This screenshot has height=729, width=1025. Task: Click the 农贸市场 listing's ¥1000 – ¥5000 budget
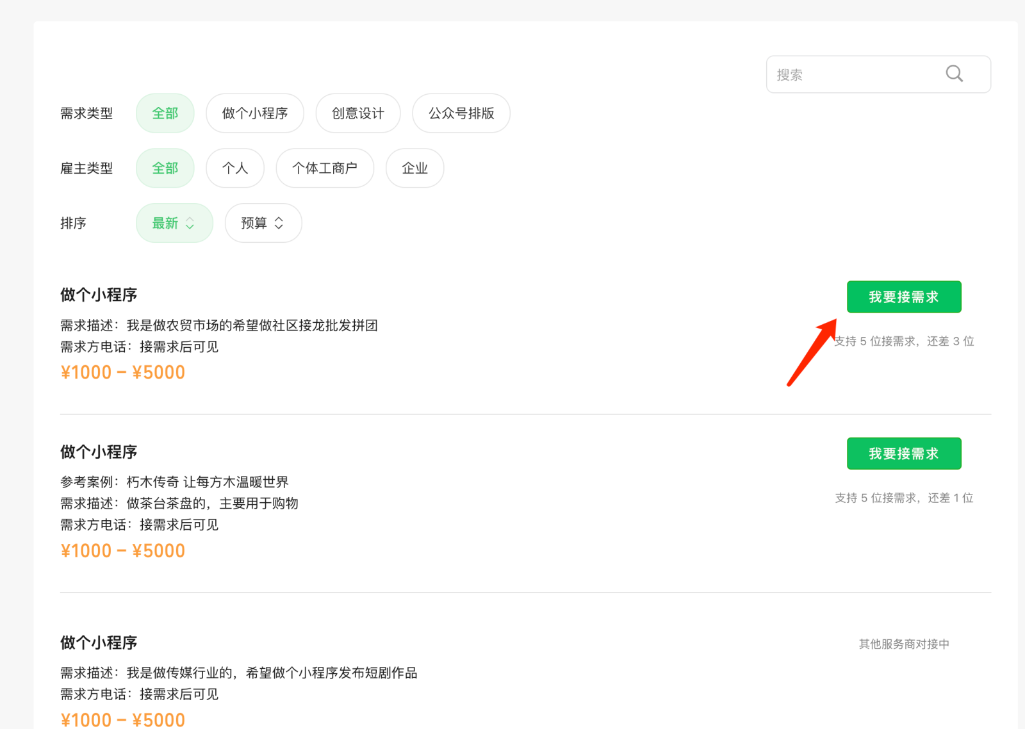pyautogui.click(x=122, y=372)
